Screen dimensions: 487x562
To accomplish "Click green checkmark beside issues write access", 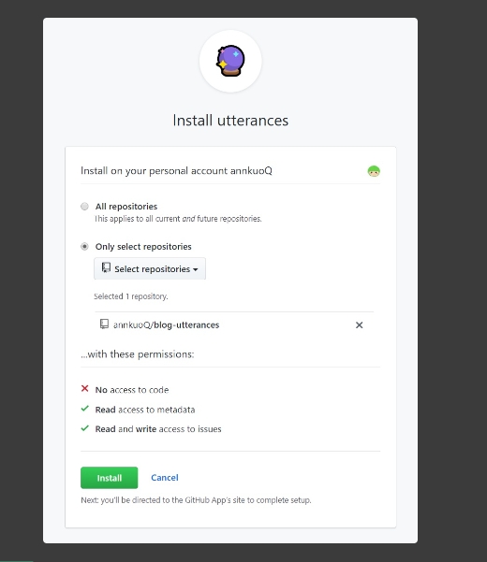I will tap(84, 428).
